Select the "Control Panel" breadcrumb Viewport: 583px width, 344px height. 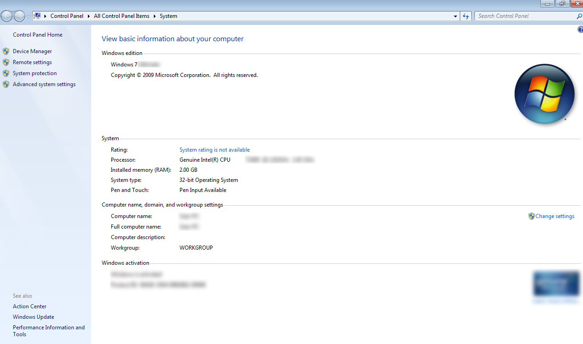click(67, 16)
